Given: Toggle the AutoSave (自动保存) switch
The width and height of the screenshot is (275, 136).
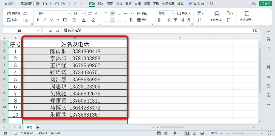Looking at the screenshot, I should tap(36, 4).
